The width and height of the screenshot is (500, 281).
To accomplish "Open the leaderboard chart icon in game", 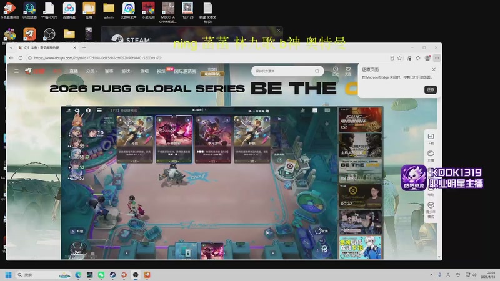I will [302, 111].
